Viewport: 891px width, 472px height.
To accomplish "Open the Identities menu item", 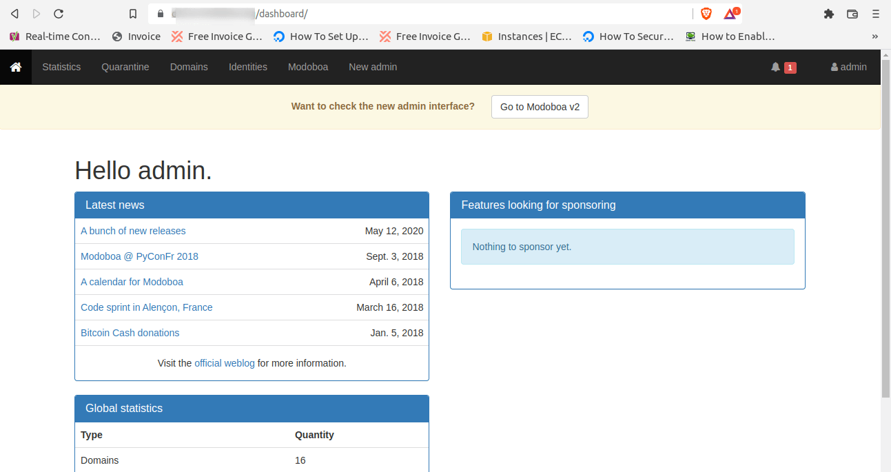I will pyautogui.click(x=248, y=67).
